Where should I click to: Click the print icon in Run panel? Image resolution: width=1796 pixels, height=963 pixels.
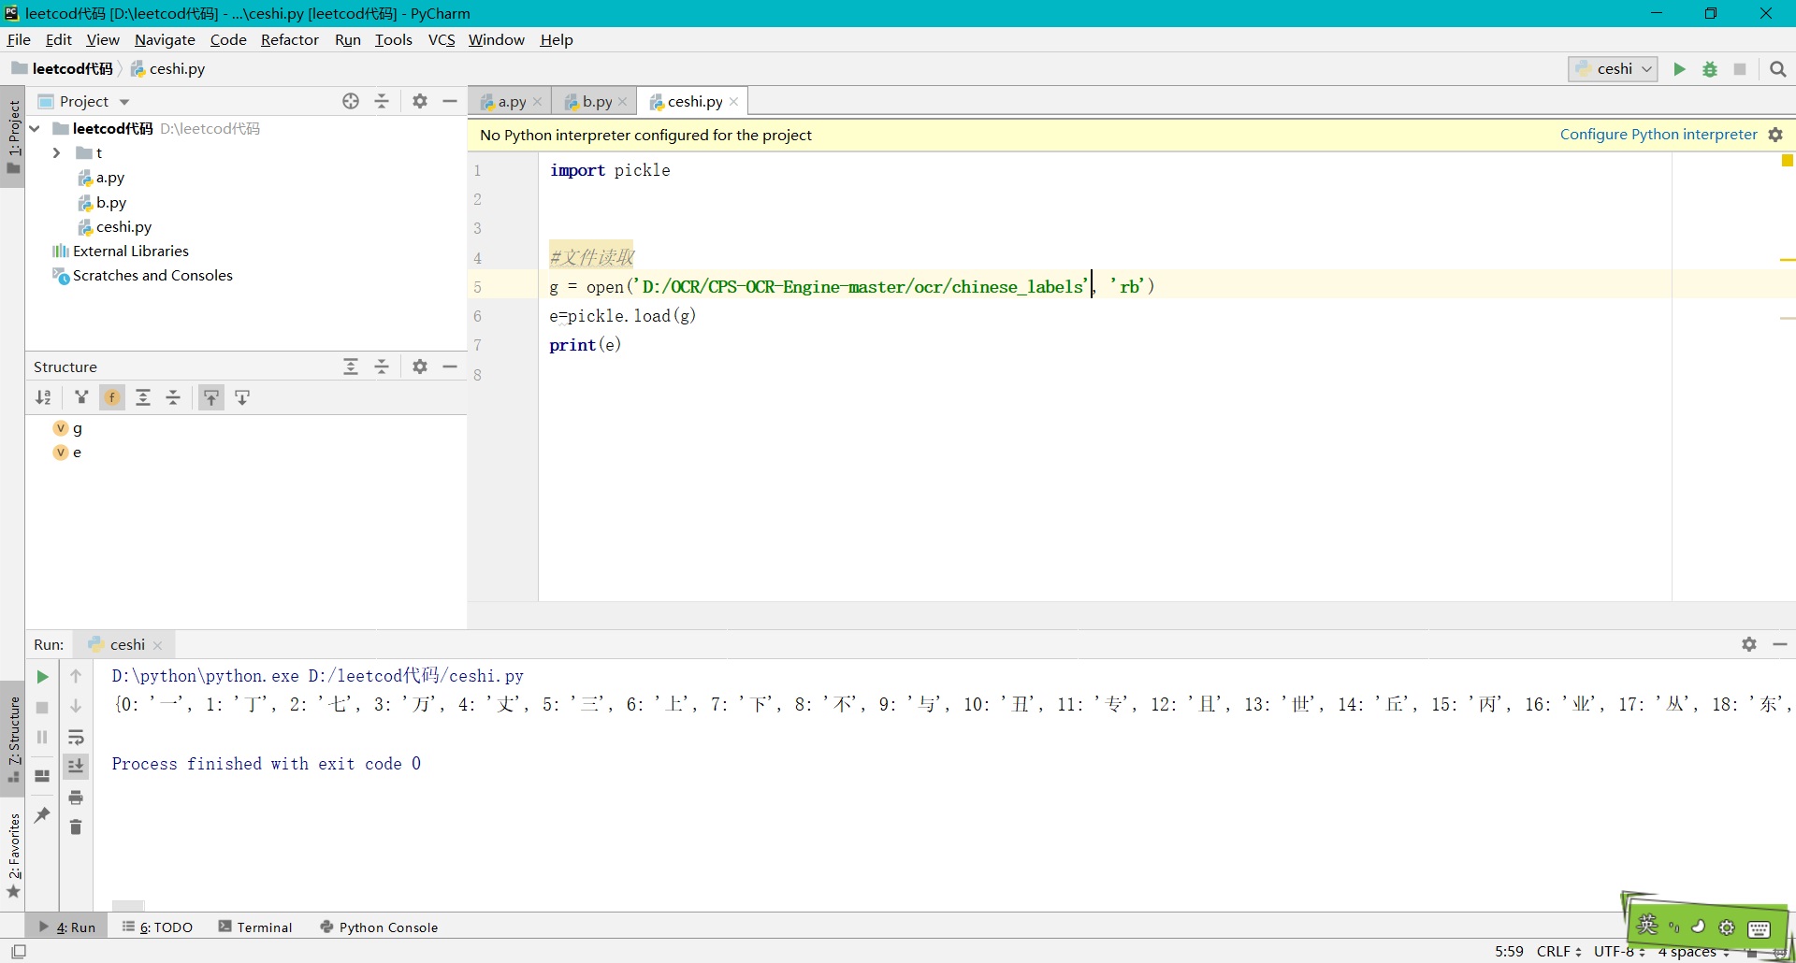point(76,798)
